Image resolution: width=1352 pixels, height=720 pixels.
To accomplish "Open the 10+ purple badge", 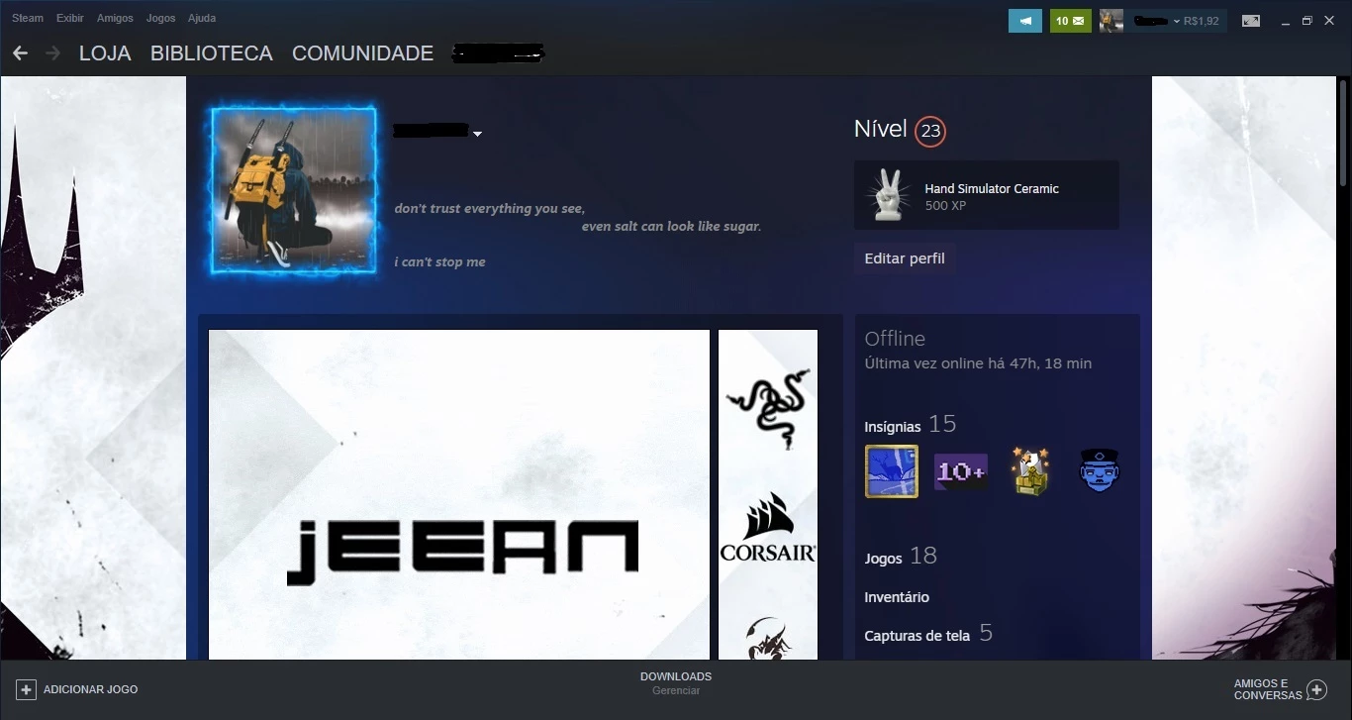I will tap(960, 471).
